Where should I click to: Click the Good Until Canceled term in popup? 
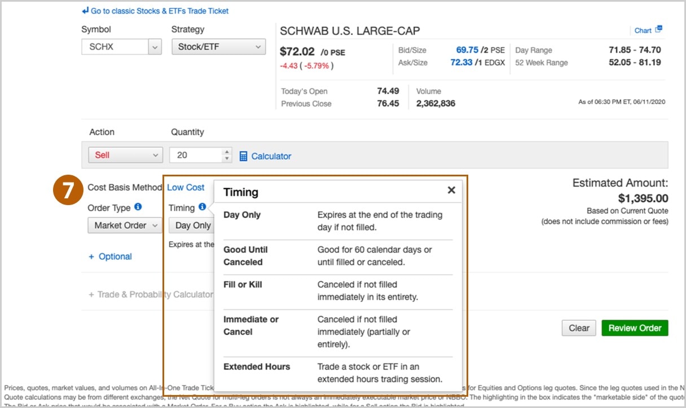click(245, 256)
